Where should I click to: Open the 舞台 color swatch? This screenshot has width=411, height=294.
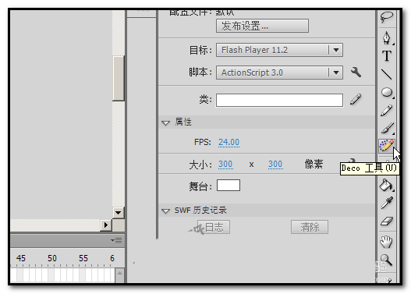click(x=229, y=186)
